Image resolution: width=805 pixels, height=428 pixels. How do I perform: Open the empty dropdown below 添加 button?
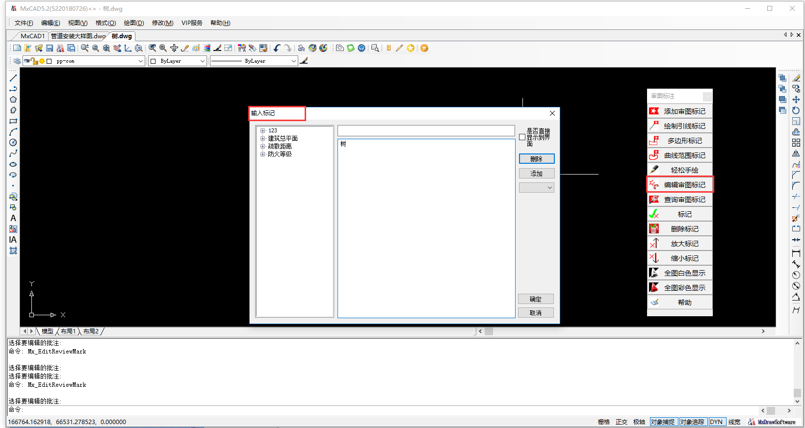(x=537, y=188)
